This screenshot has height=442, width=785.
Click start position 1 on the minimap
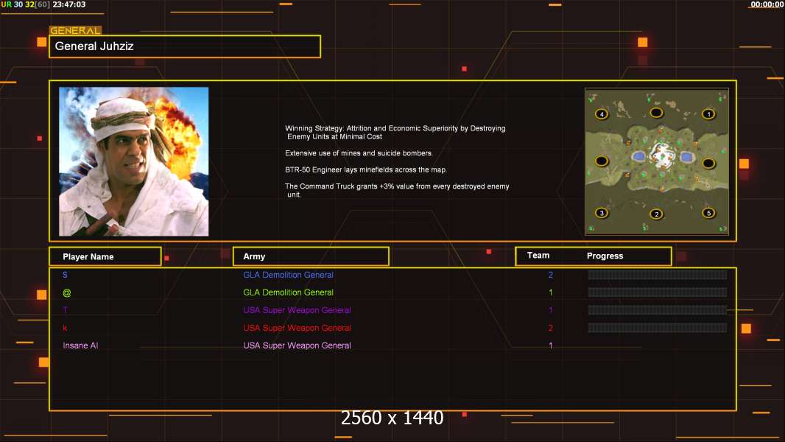708,114
